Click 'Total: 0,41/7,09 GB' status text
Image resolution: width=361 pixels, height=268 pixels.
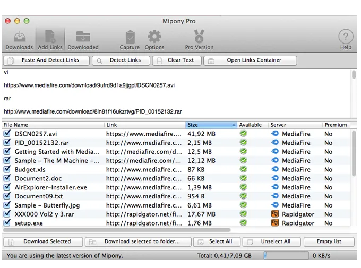[224, 256]
